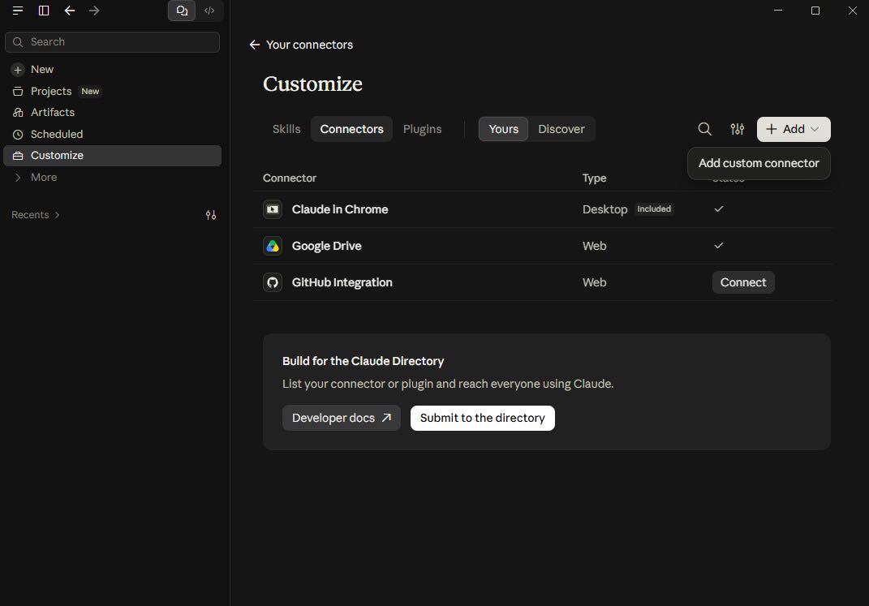869x606 pixels.
Task: Start a New chat
Action: coord(113,69)
